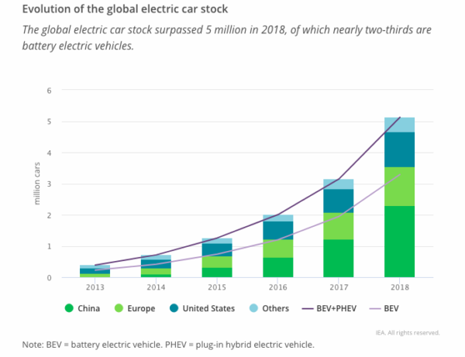
Task: Click the Europe segment of the 2018 bar
Action: (x=399, y=186)
